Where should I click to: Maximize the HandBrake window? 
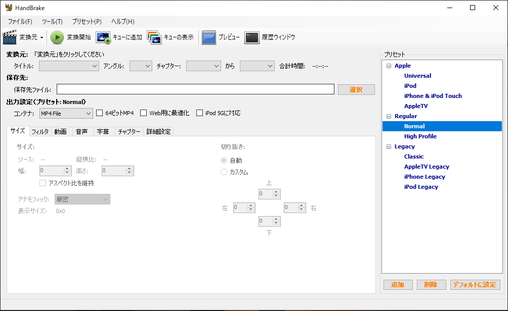coord(473,8)
